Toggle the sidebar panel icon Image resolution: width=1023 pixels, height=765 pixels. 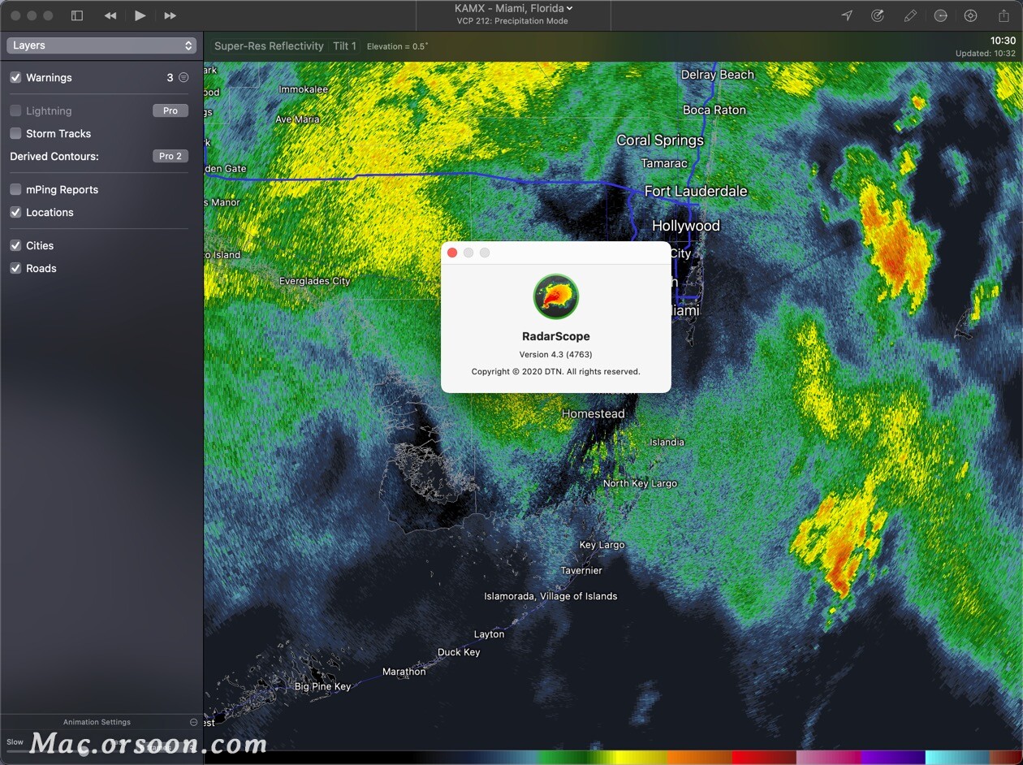point(76,15)
